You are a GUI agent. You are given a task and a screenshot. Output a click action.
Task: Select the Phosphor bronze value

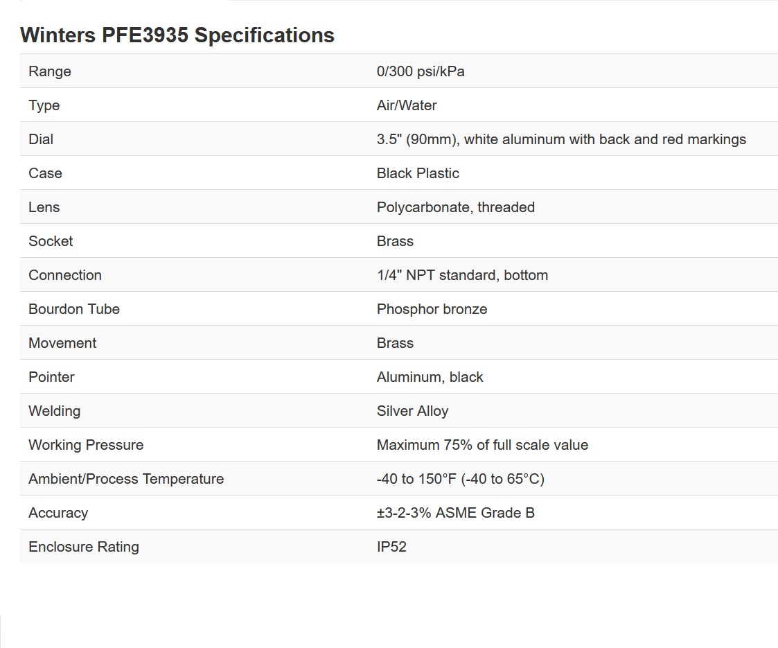click(x=432, y=309)
